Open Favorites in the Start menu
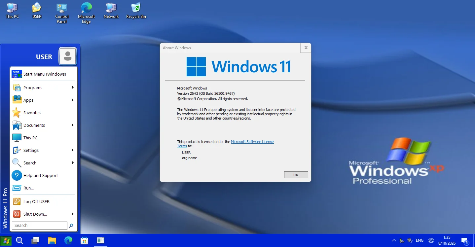Image resolution: width=475 pixels, height=247 pixels. pos(44,113)
